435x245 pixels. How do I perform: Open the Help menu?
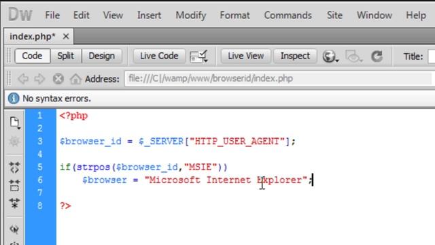(x=416, y=15)
